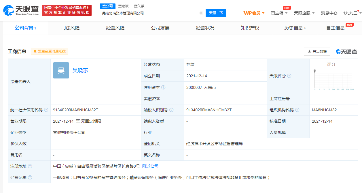The width and height of the screenshot is (362, 193).
Task: Click help icon beside 统一社会信用代码
Action: click(x=46, y=110)
